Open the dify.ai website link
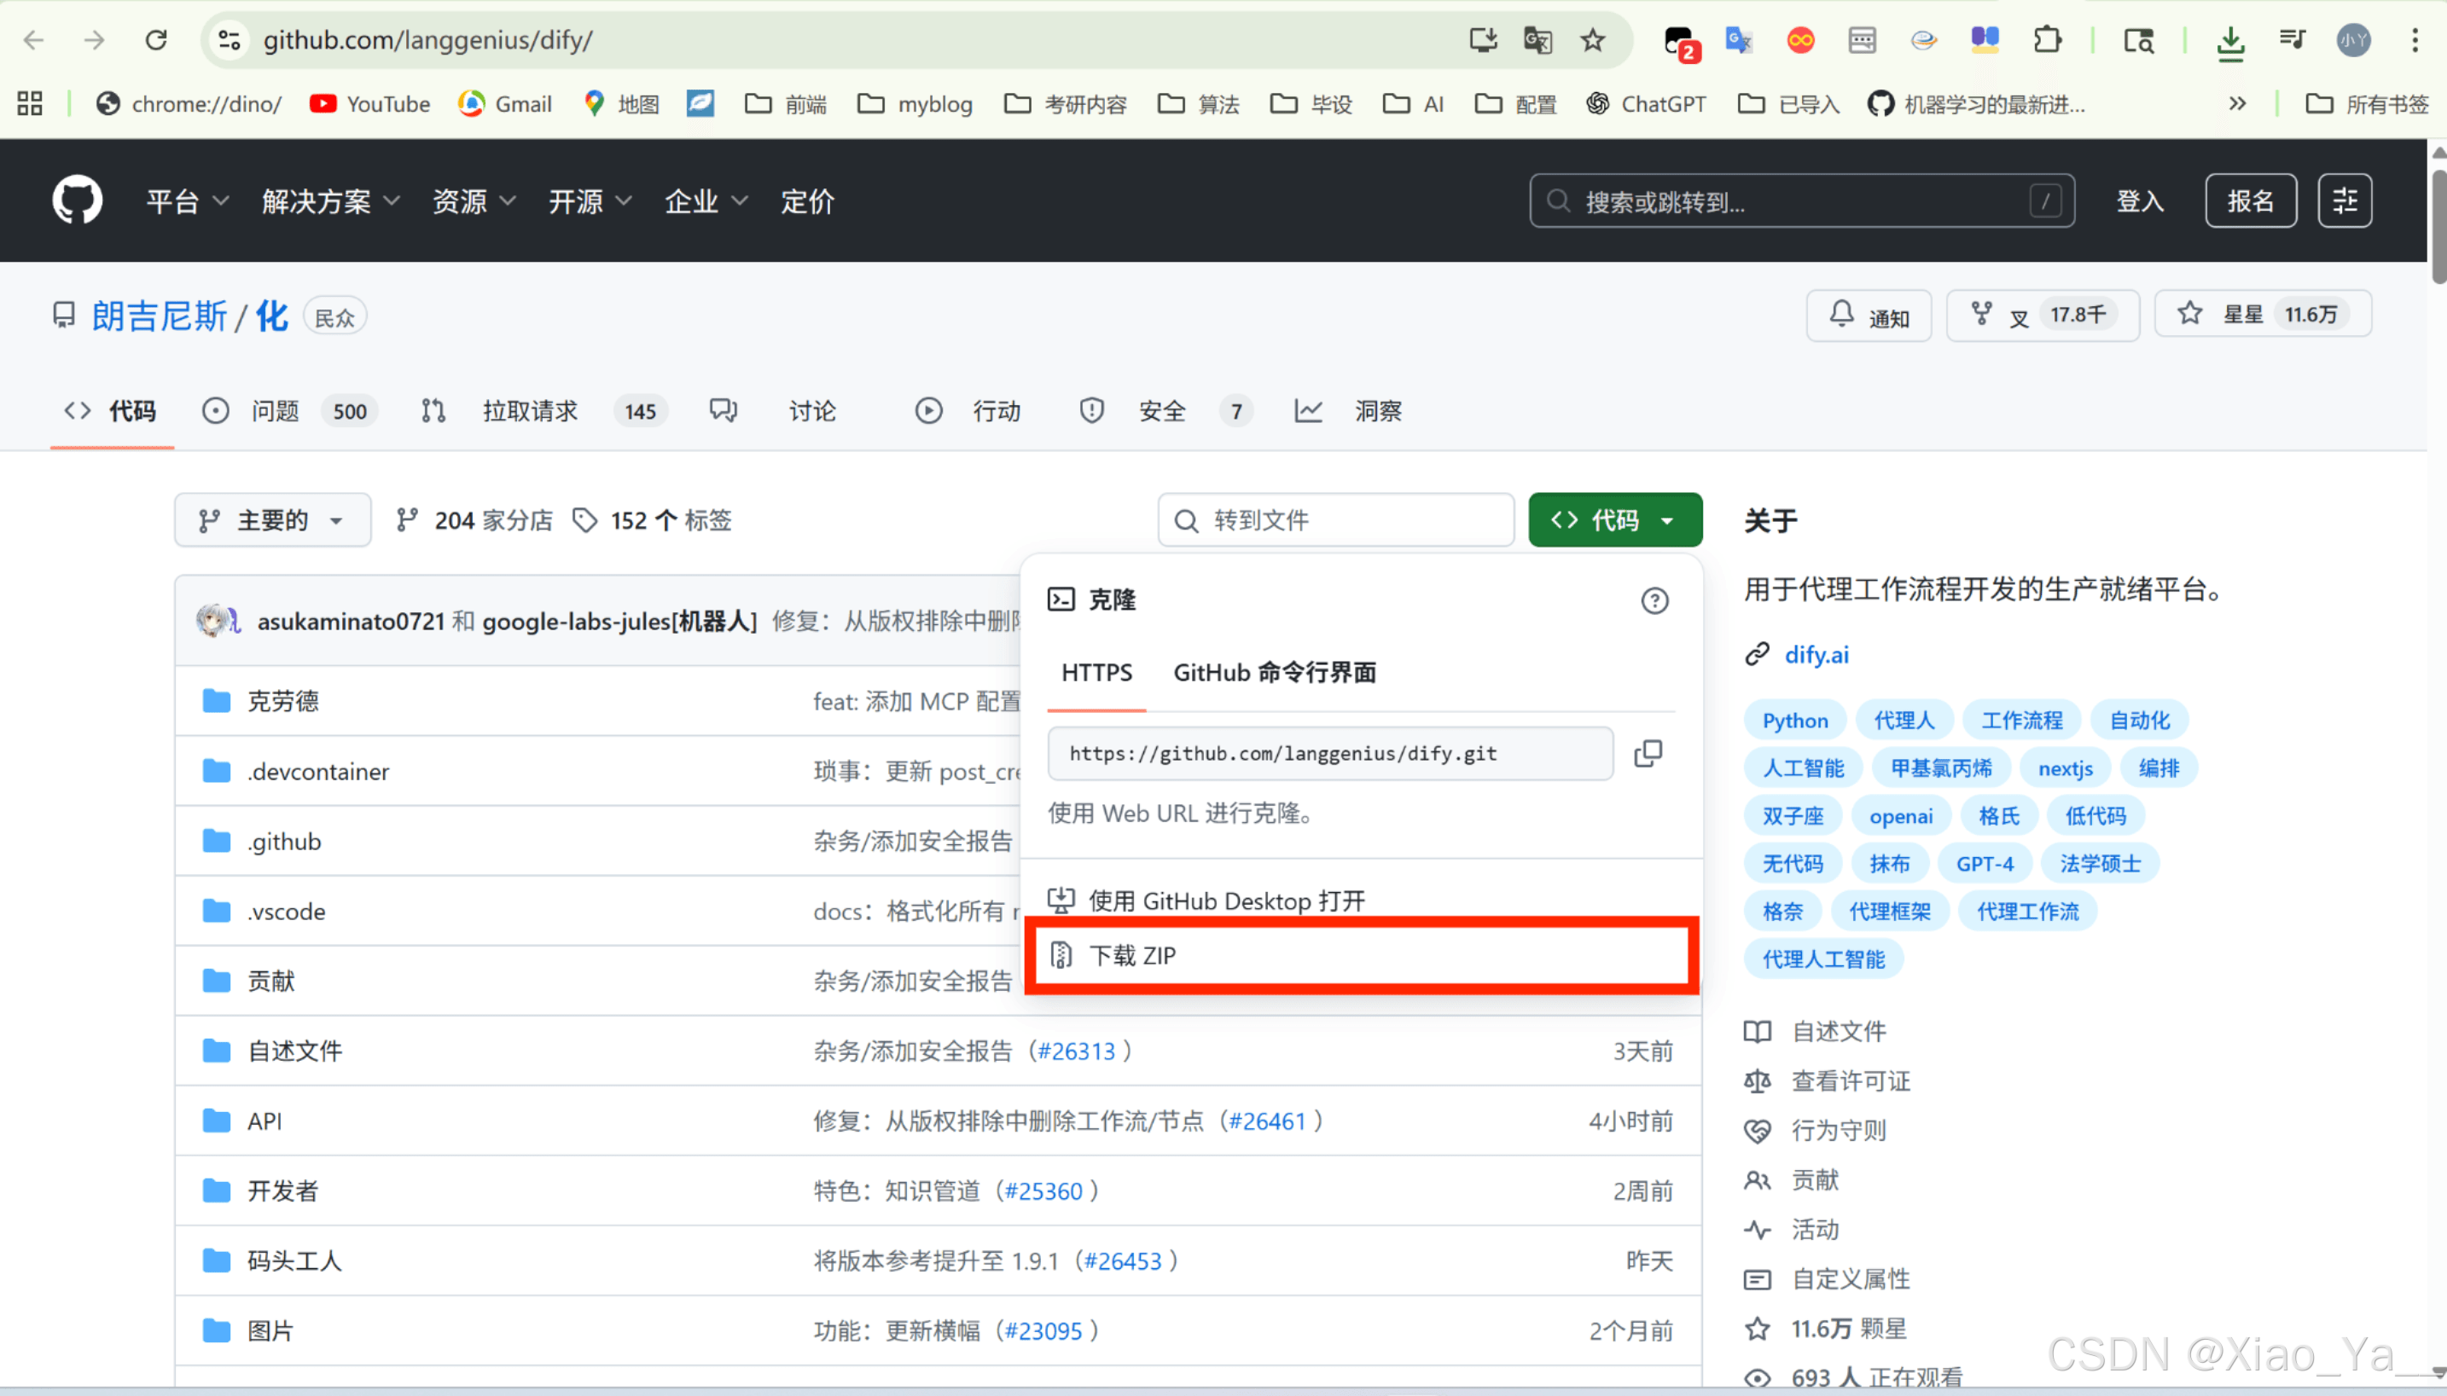This screenshot has width=2447, height=1396. 1816,655
